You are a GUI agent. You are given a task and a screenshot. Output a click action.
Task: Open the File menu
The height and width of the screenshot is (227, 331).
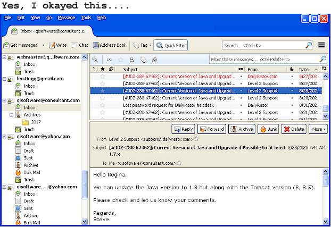pos(8,18)
